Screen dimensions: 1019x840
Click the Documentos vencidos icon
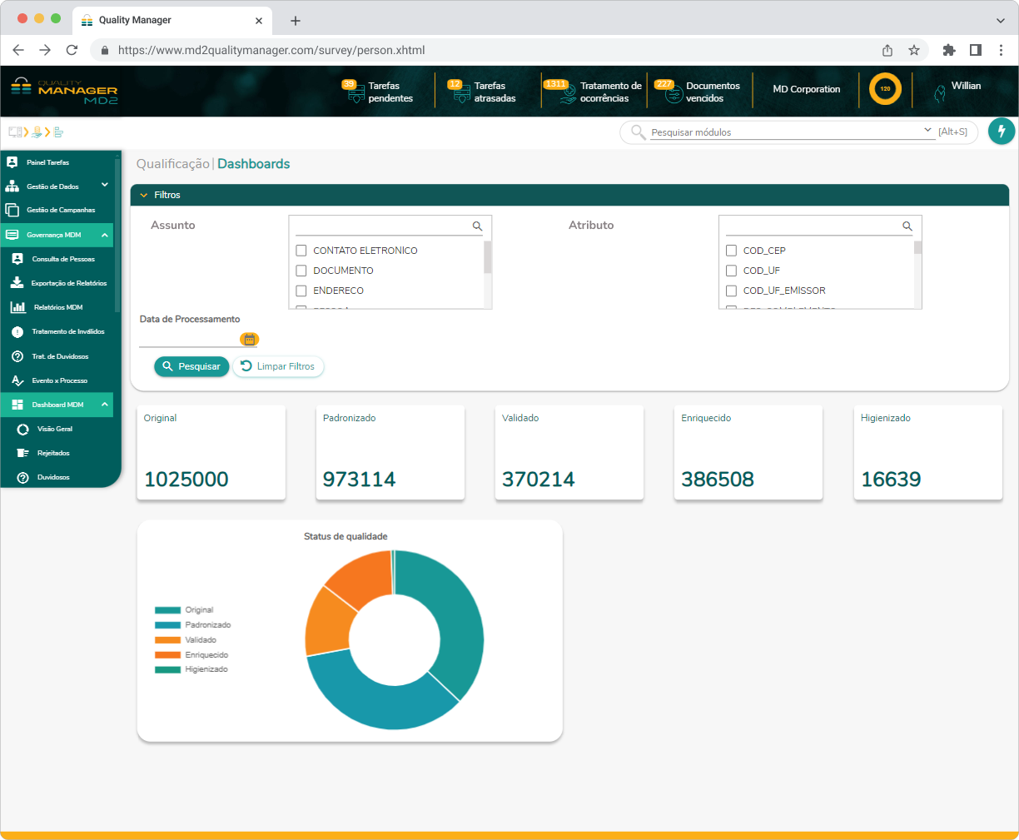pos(673,94)
